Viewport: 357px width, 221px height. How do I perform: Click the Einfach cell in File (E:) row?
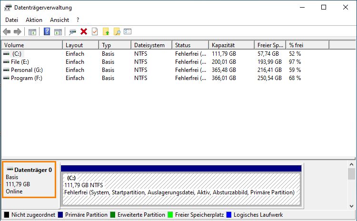coord(75,62)
